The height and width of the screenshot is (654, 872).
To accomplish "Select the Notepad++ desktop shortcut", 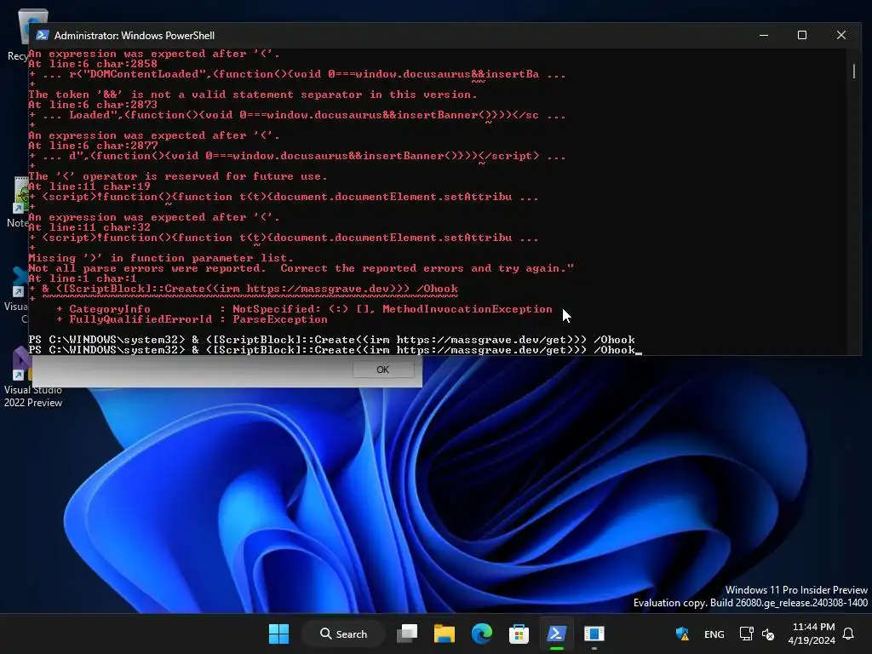I will coord(18,203).
